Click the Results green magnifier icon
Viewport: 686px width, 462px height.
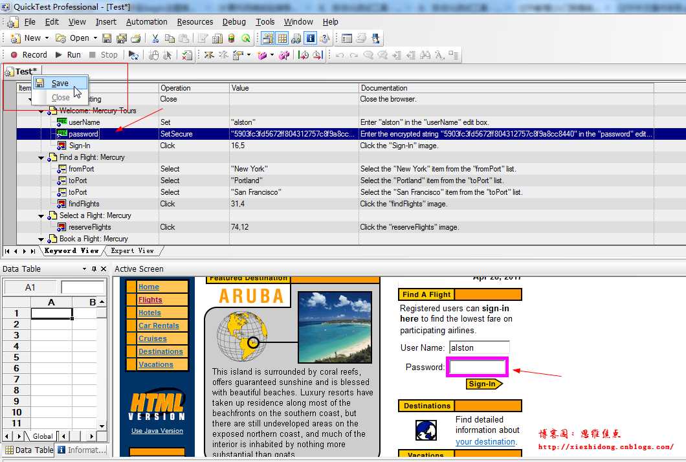click(246, 39)
